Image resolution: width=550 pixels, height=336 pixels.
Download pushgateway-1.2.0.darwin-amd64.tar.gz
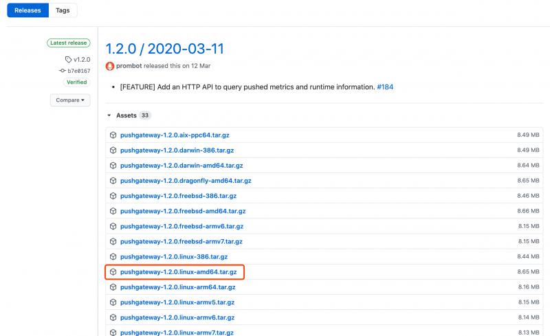(181, 166)
